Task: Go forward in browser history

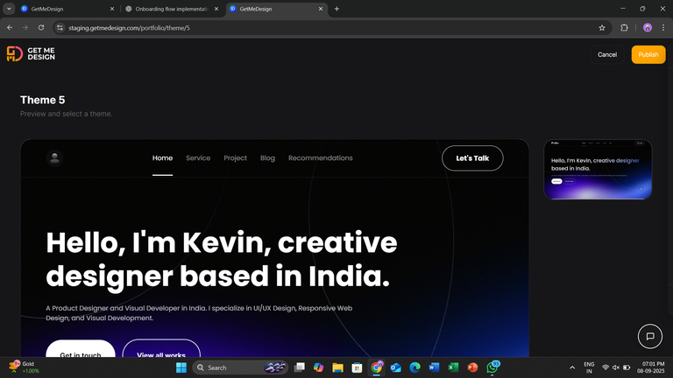Action: point(25,28)
